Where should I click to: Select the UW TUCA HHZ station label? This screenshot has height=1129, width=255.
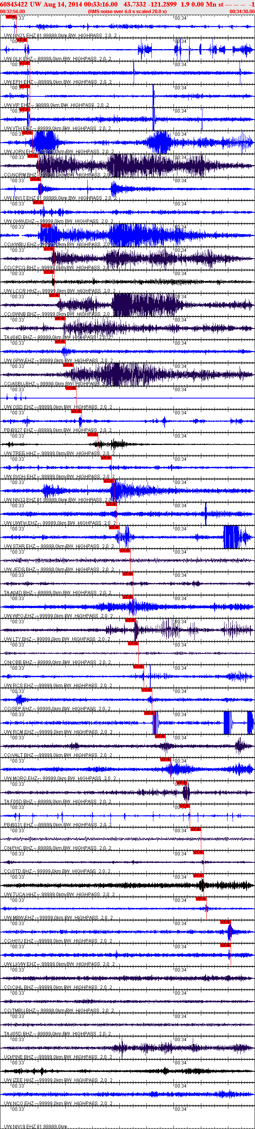(x=59, y=895)
